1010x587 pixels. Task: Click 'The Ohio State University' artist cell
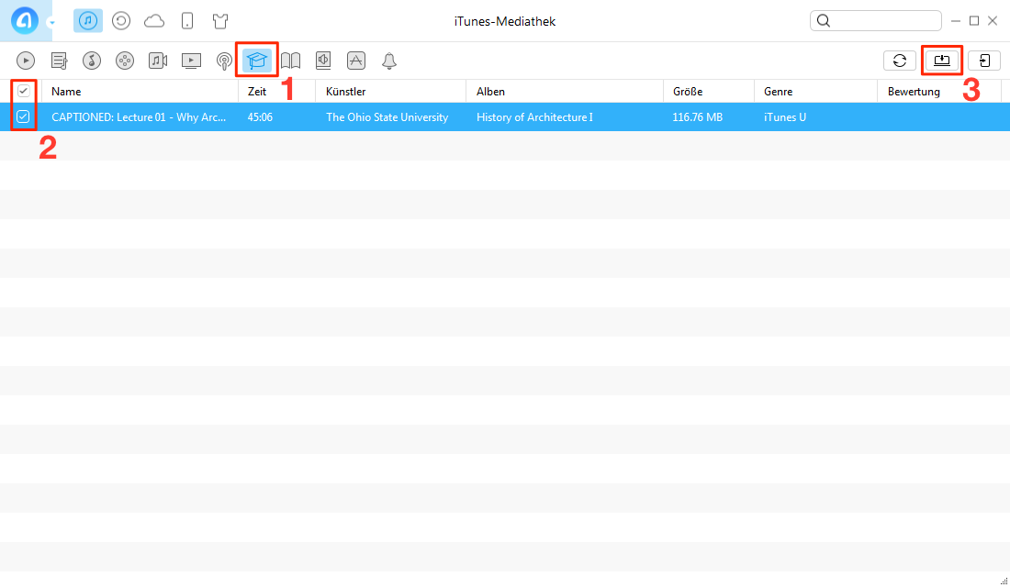387,117
